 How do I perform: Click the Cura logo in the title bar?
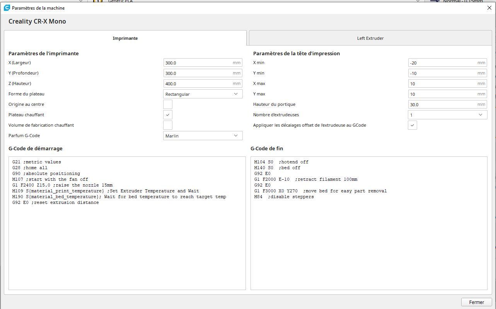coord(7,8)
